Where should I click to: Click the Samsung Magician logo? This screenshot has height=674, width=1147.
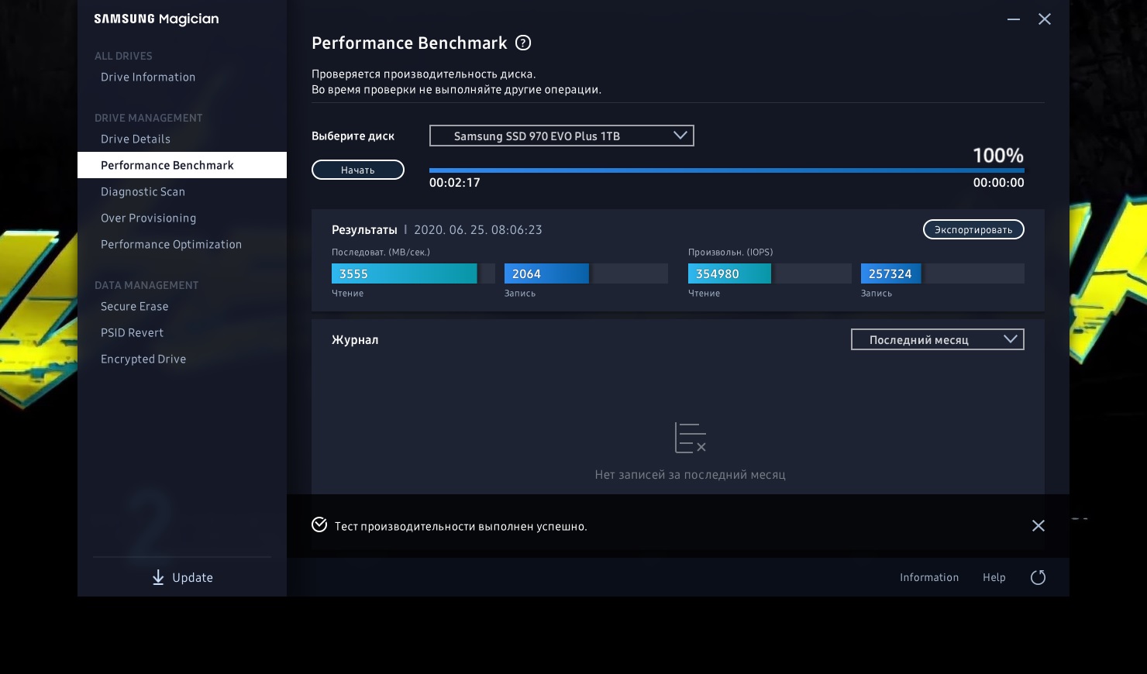tap(157, 19)
